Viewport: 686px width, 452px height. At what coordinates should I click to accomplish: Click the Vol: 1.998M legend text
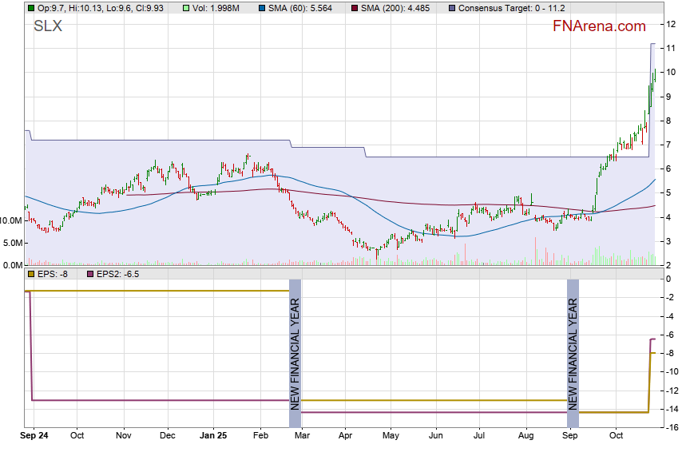pyautogui.click(x=217, y=8)
